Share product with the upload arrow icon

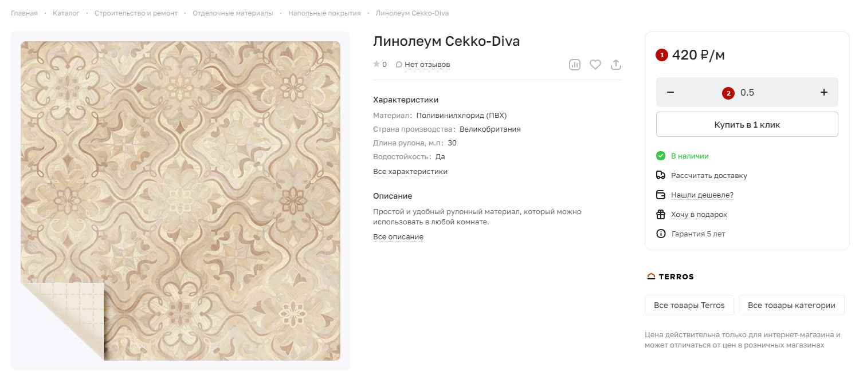(616, 65)
